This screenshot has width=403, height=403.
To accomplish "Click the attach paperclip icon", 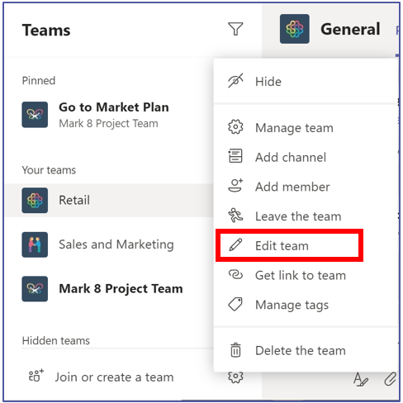I will 391,379.
